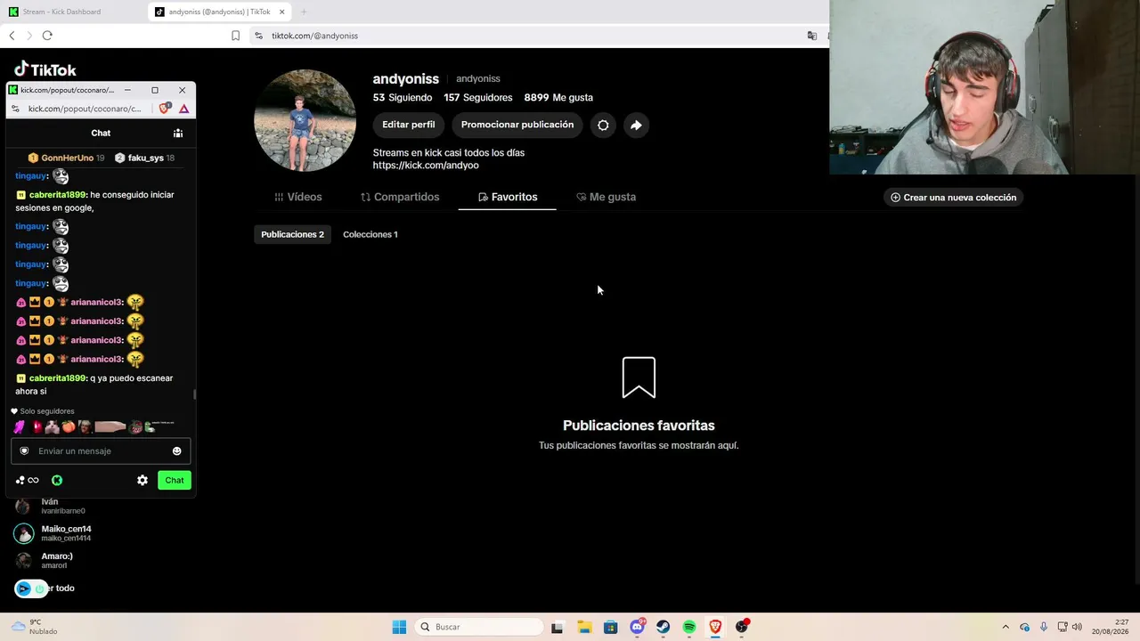Switch to the Me gusta tab
This screenshot has width=1140, height=641.
(x=606, y=197)
